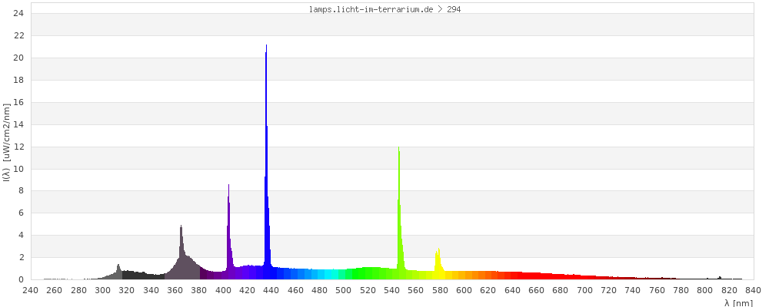Select the tiny dark peak near 812 nm

tap(720, 278)
